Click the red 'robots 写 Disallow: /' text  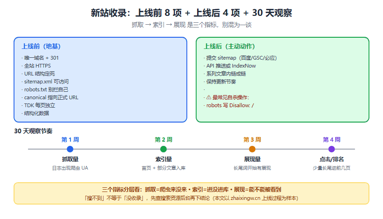point(230,105)
